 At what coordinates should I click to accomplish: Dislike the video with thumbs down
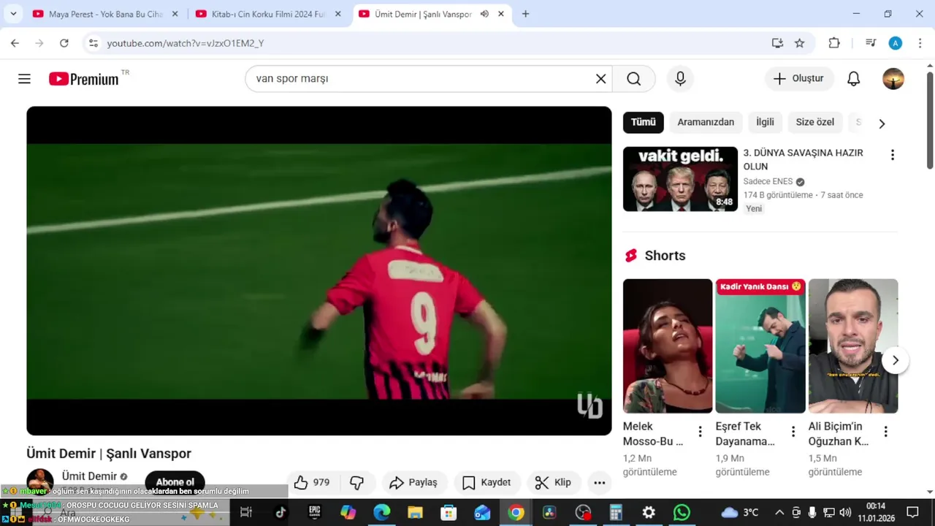coord(357,482)
